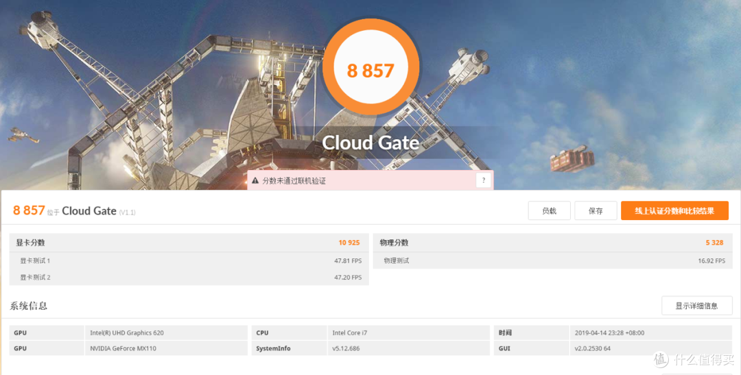The image size is (741, 375).
Task: Click the orange 线上认证分数和比较结果 button
Action: click(674, 210)
